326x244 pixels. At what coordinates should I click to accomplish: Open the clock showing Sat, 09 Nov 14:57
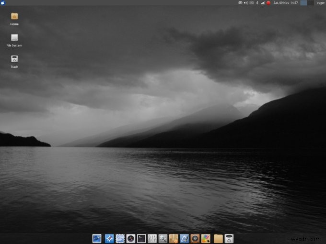click(x=286, y=3)
